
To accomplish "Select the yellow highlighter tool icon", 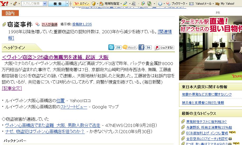I will pyautogui.click(x=125, y=3).
